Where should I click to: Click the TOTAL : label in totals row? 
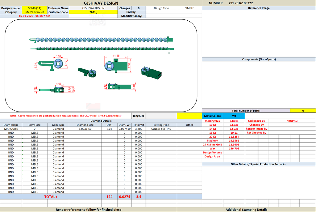(x=51, y=197)
